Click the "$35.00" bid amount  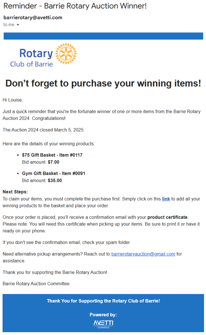pos(55,181)
